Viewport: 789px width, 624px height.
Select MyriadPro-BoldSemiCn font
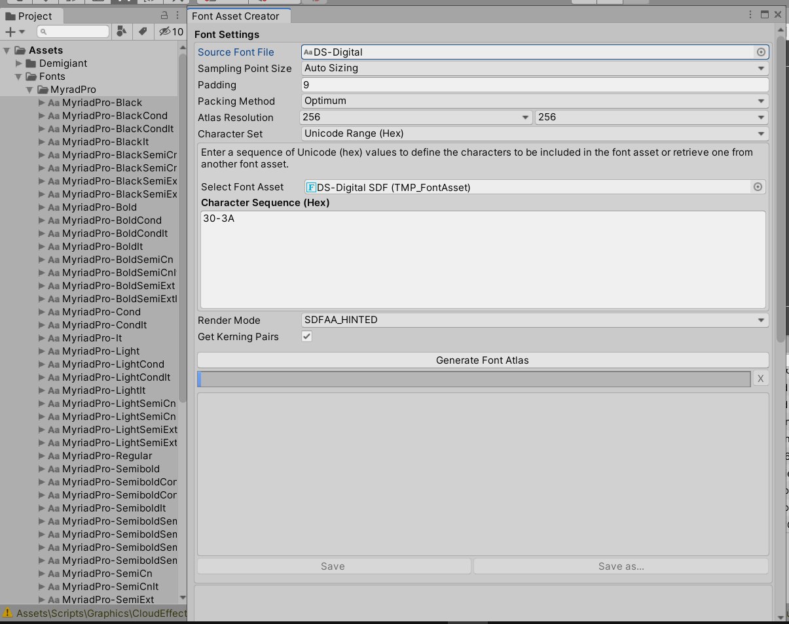(x=118, y=260)
